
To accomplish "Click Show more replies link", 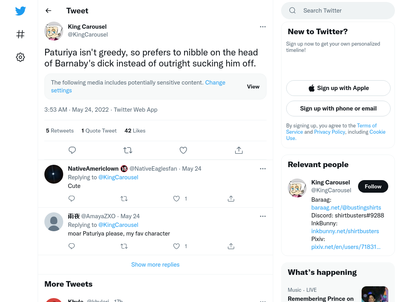I will pyautogui.click(x=155, y=265).
